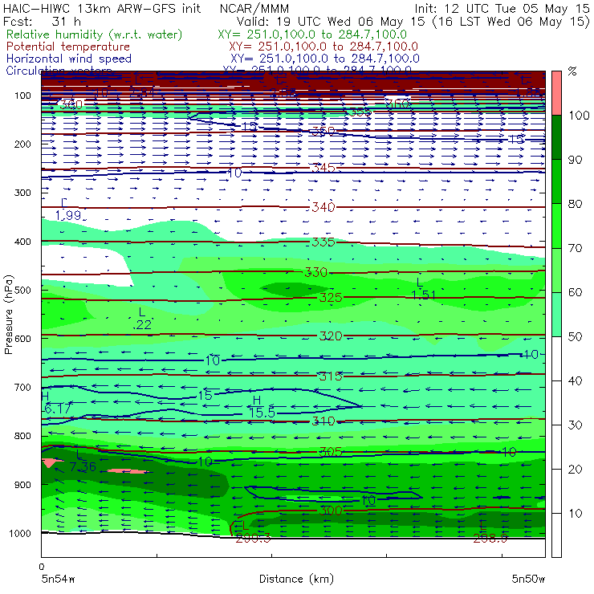Click the red '300' isentrope contour label

click(x=331, y=511)
